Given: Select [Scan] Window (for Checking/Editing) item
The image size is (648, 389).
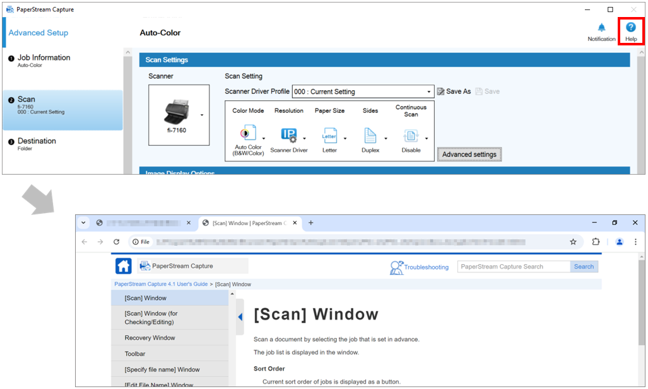Looking at the screenshot, I should (170, 318).
